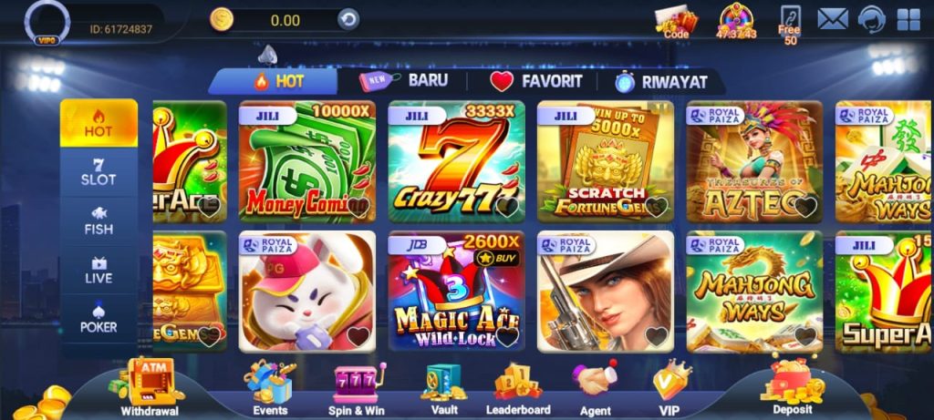
Task: Open the Spin & Win slot machine
Action: (357, 389)
